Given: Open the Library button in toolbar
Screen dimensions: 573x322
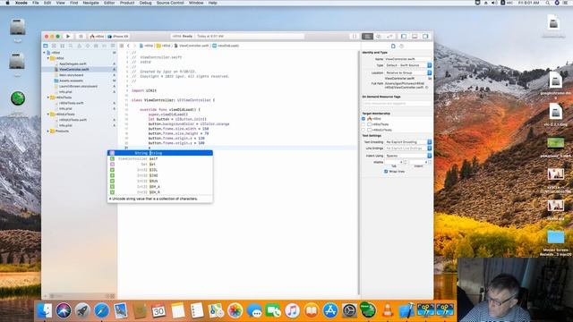Looking at the screenshot, I should coord(355,36).
